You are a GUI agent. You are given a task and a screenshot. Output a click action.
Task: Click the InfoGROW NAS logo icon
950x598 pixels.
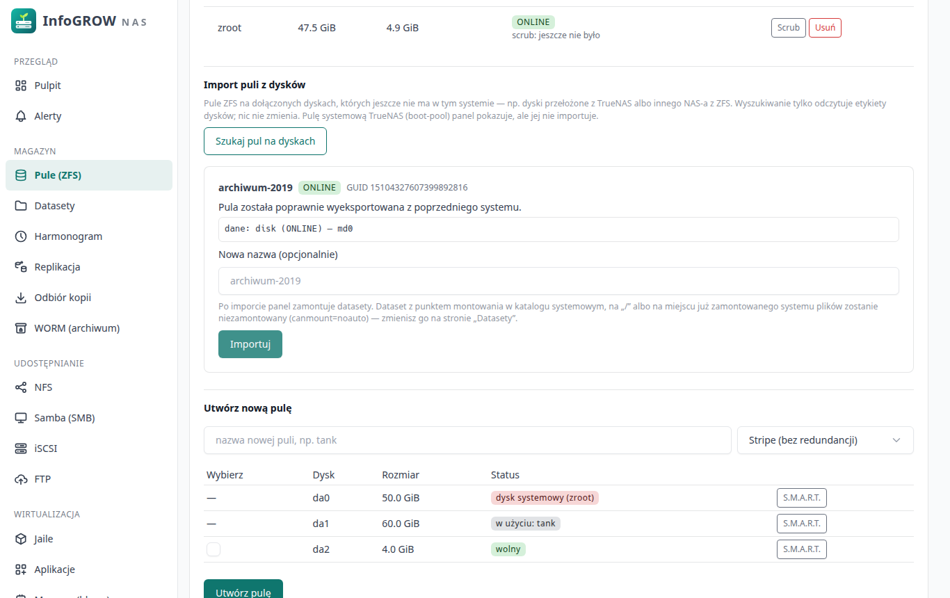pyautogui.click(x=24, y=21)
